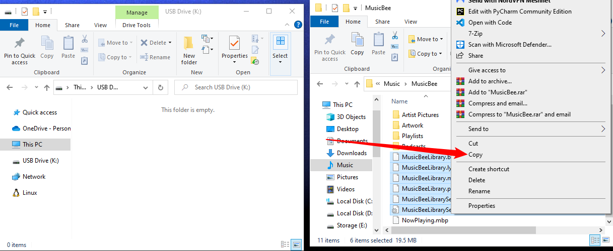Click Copy in the context menu
The width and height of the screenshot is (613, 251).
pos(475,155)
